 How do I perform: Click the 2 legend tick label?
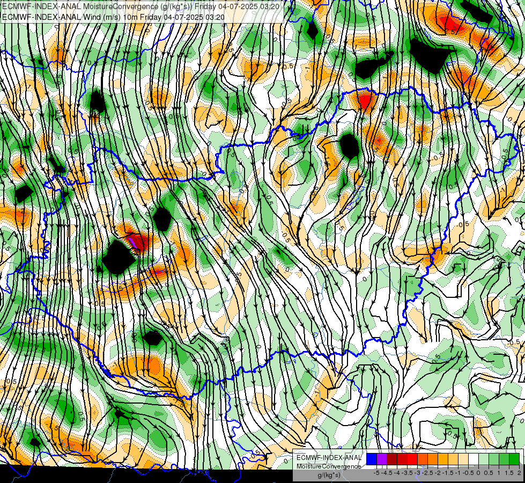coord(519,473)
